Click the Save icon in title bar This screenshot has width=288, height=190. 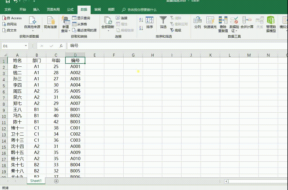click(8, 1)
